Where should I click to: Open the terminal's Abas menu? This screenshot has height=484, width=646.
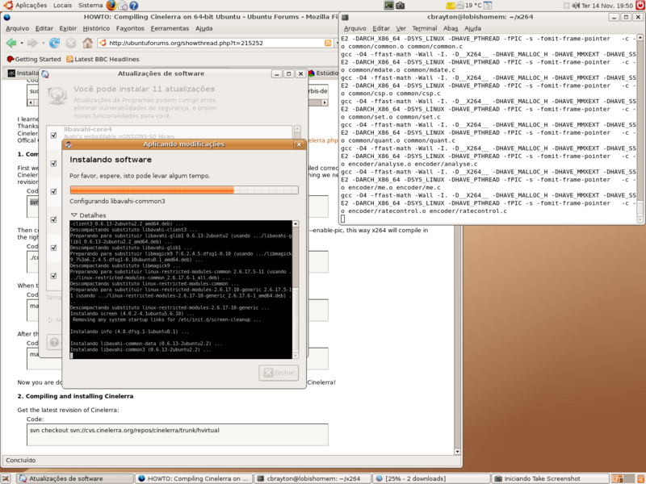[451, 28]
